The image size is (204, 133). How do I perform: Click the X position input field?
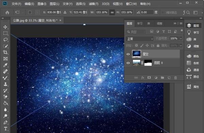[x=54, y=12]
